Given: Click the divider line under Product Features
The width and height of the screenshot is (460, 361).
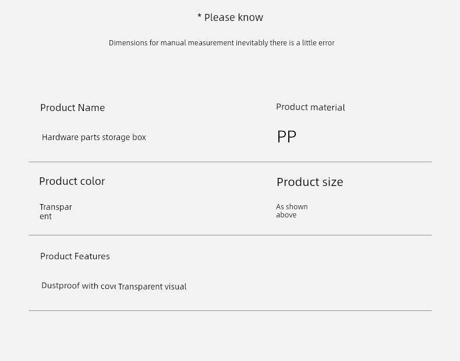Looking at the screenshot, I should point(230,310).
